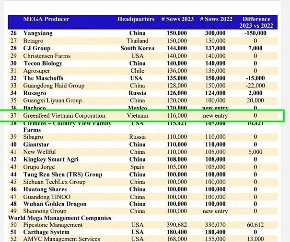The height and width of the screenshot is (242, 290).
Task: Select 137,000 in the Sows 2022 column
Action: click(215, 48)
